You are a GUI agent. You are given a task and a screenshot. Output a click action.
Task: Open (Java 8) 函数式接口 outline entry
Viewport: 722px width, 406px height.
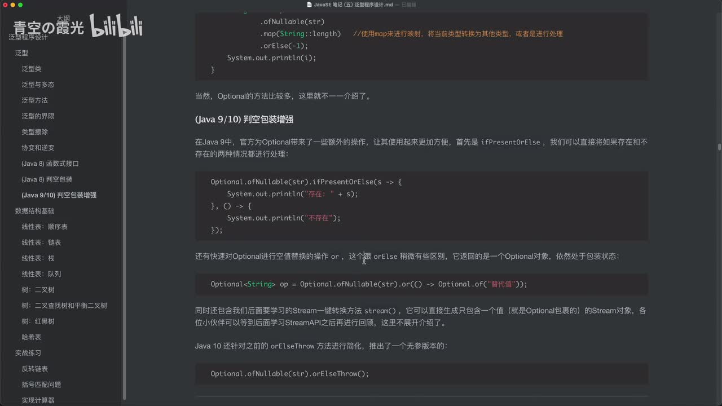tap(50, 164)
